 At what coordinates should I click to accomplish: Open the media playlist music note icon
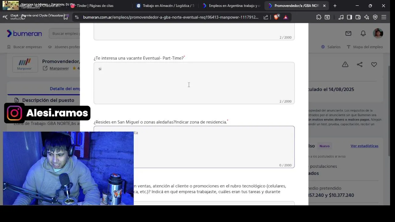pos(341,17)
